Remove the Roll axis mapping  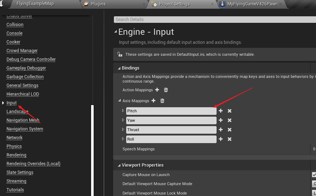[230, 139]
